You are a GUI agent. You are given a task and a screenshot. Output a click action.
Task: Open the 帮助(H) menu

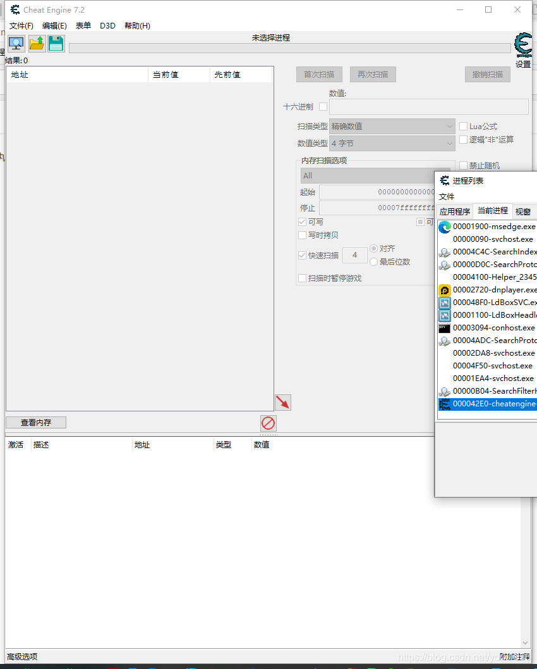coord(137,25)
